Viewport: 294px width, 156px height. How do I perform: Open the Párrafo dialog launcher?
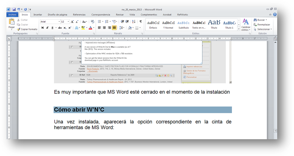pyautogui.click(x=142, y=34)
